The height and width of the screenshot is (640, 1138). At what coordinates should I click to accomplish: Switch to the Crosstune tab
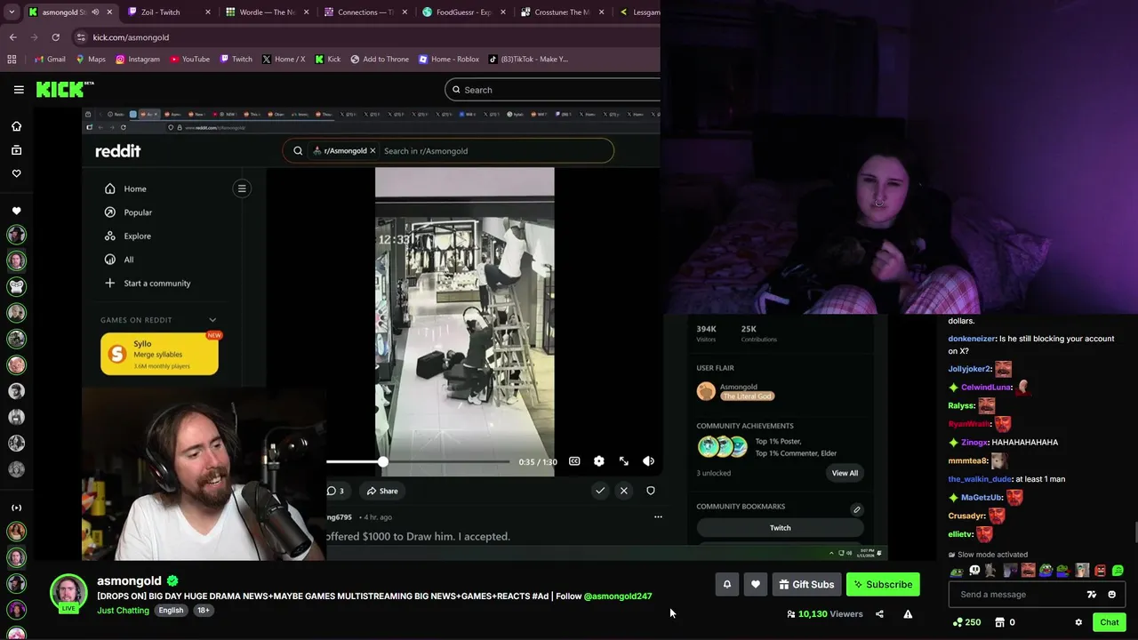tap(560, 12)
